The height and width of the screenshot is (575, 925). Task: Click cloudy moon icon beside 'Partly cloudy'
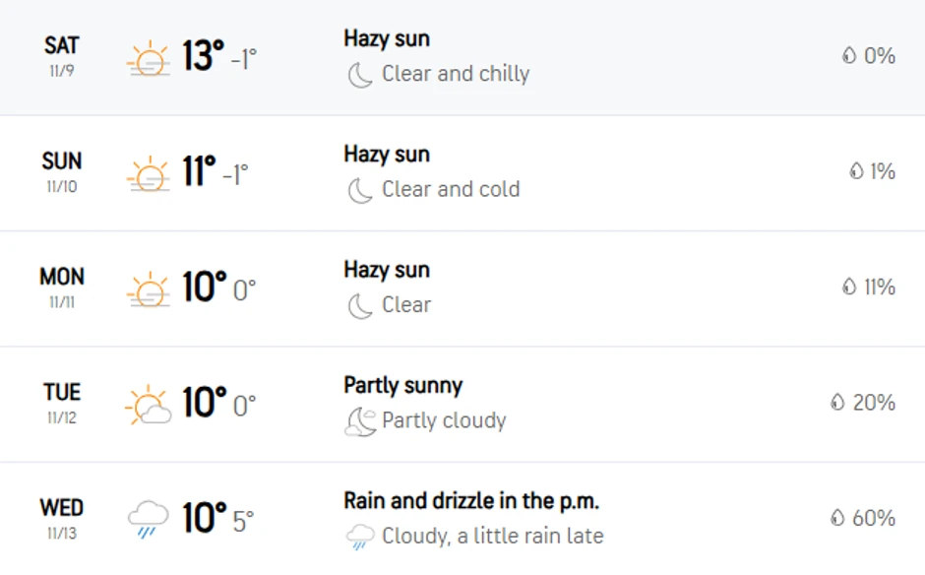[360, 422]
